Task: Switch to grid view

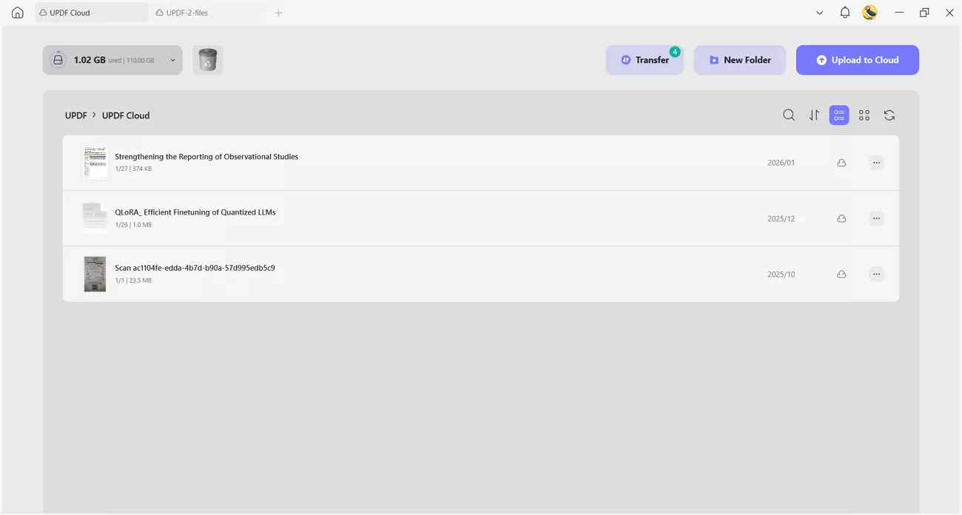Action: coord(864,115)
